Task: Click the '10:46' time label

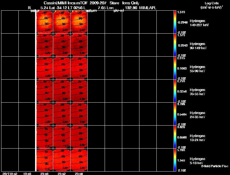Action: 27,174
